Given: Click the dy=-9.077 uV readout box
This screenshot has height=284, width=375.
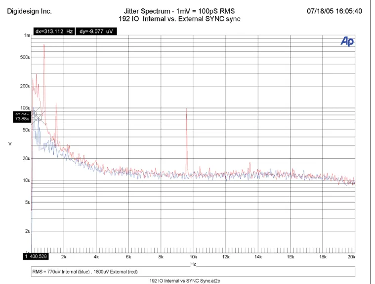Looking at the screenshot, I should point(96,31).
